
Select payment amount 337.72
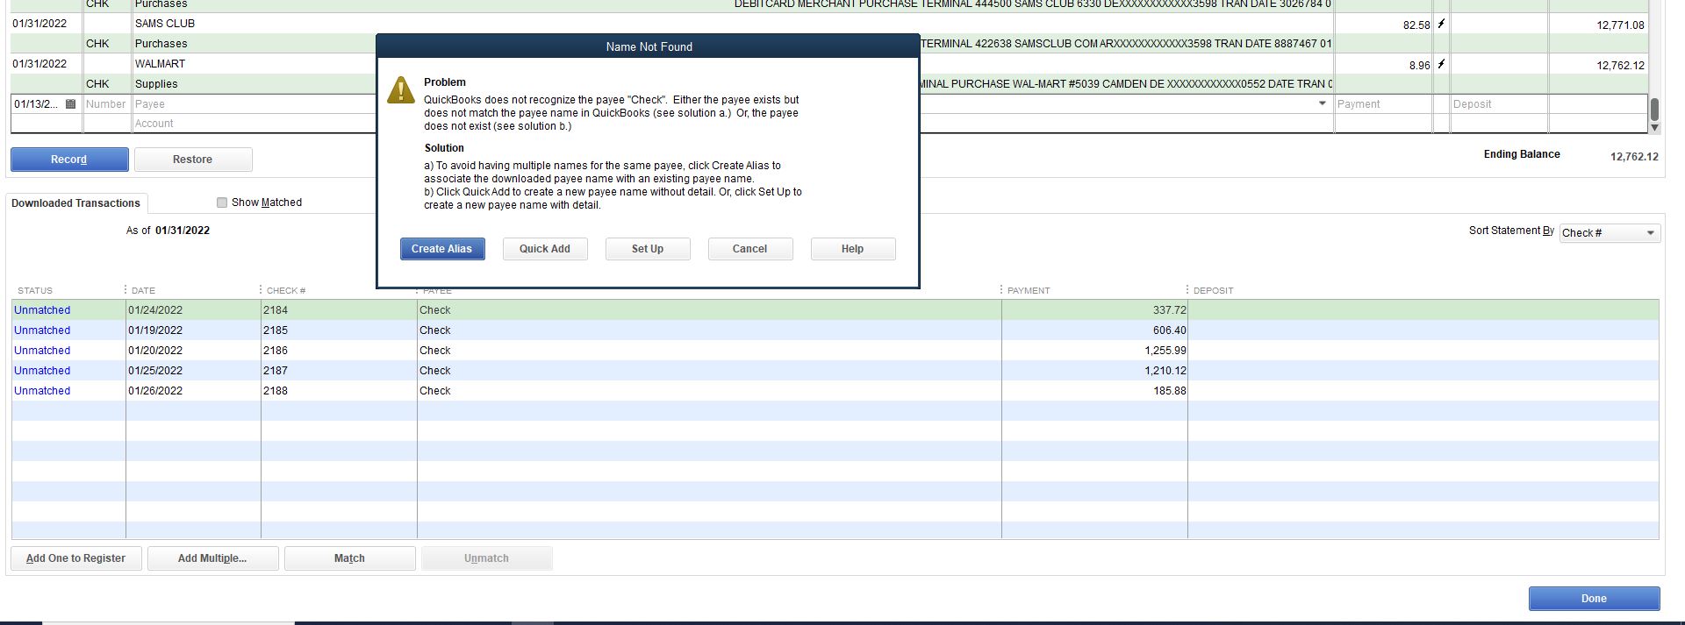click(1169, 310)
